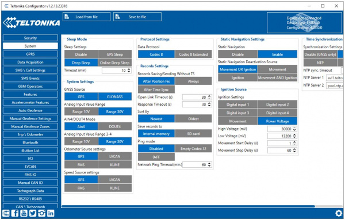Image resolution: width=345 pixels, height=220 pixels.
Task: Set Ping mode to 0xFF
Action: click(156, 157)
